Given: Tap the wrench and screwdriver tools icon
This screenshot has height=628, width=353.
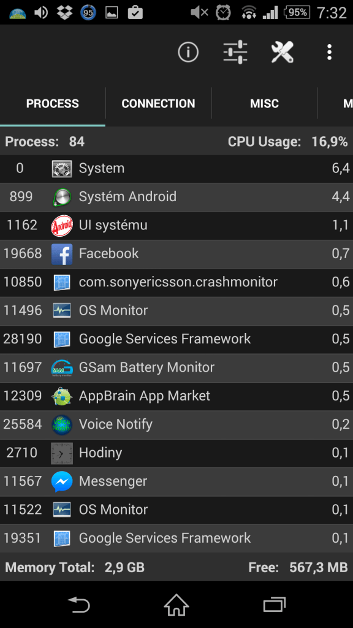Looking at the screenshot, I should 282,52.
